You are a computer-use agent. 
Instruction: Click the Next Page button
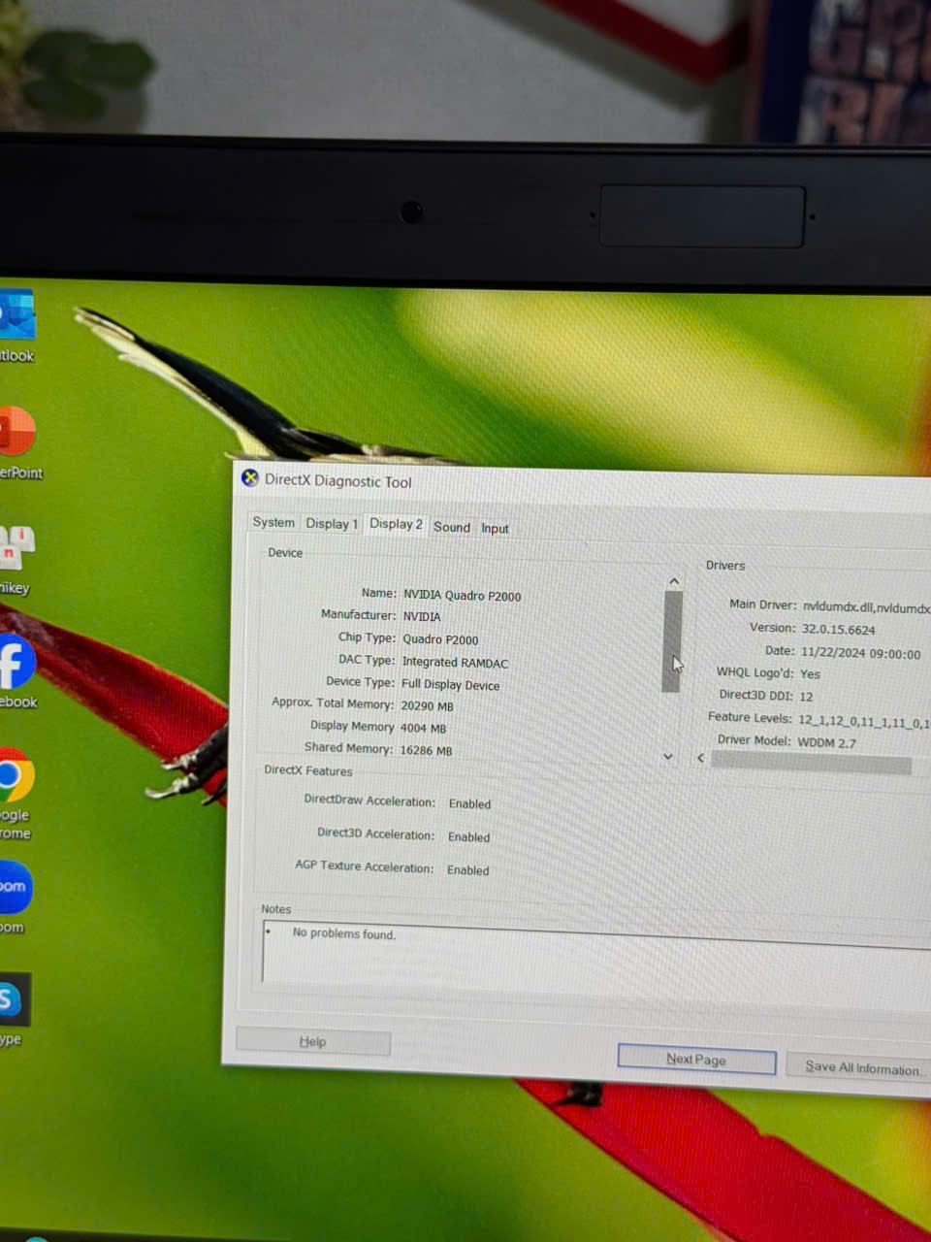tap(696, 1060)
